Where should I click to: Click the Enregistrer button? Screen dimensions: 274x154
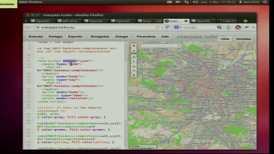tap(100, 36)
